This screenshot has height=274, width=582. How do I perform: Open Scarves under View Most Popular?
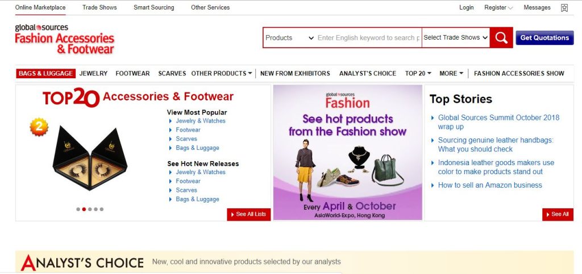point(186,139)
